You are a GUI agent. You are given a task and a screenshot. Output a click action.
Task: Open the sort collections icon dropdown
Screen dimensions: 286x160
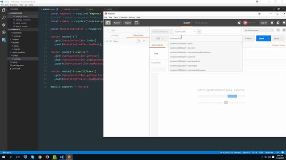pyautogui.click(x=145, y=41)
